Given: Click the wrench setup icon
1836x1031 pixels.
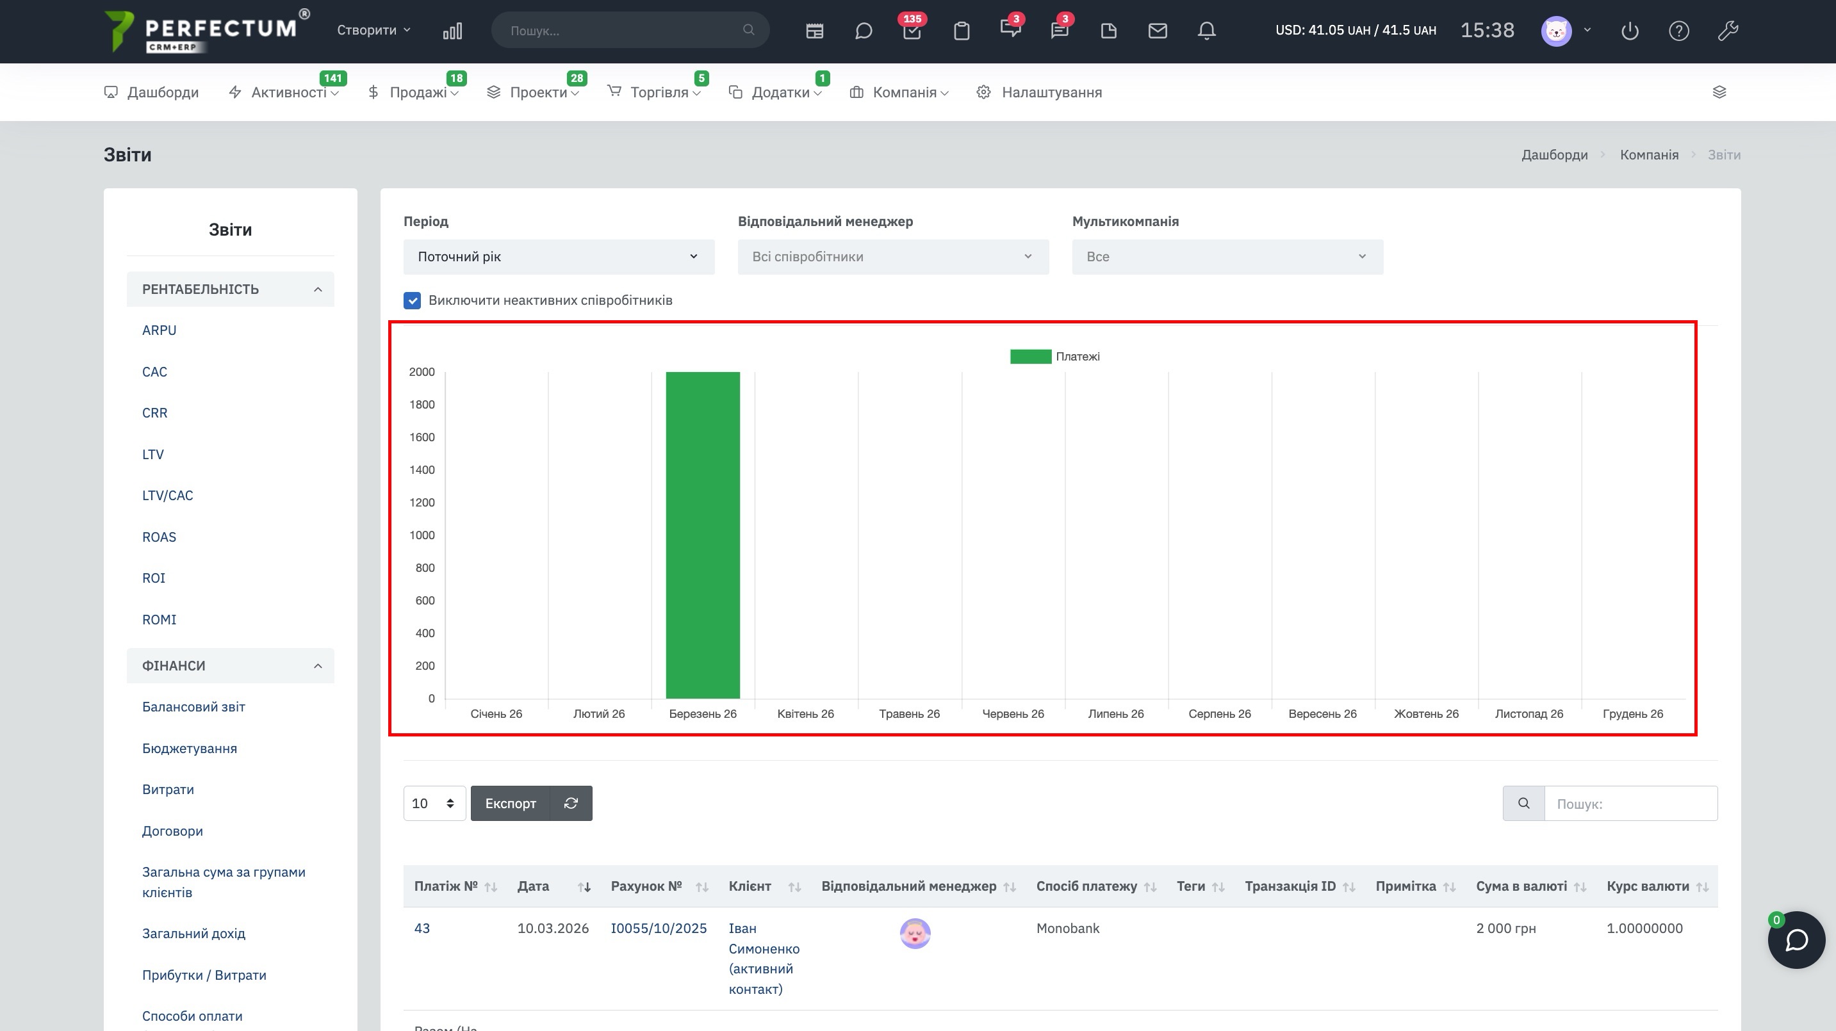Looking at the screenshot, I should click(x=1728, y=31).
